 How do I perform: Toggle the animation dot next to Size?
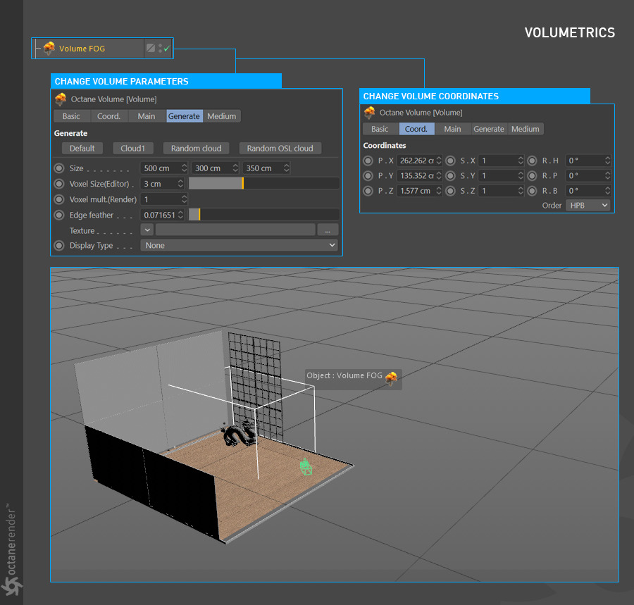59,168
